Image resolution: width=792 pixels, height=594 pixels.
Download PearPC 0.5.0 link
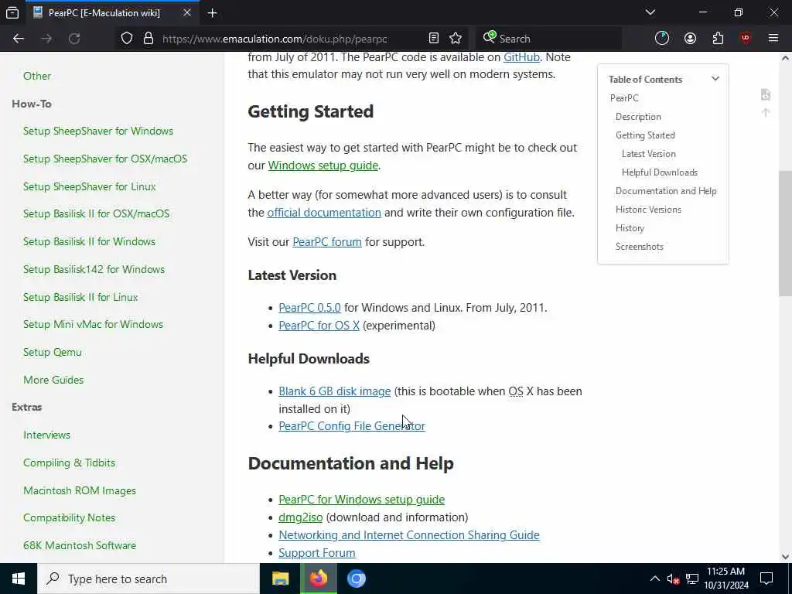pyautogui.click(x=309, y=308)
